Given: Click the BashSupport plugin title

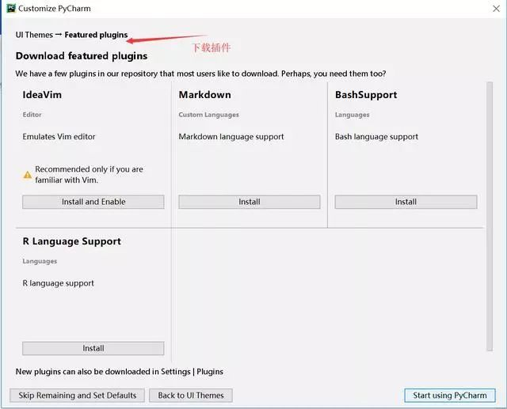Looking at the screenshot, I should (366, 95).
